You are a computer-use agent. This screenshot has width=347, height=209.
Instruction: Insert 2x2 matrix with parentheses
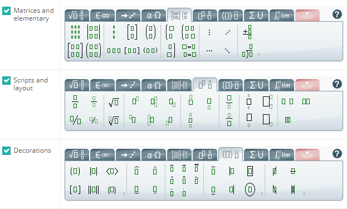point(94,51)
